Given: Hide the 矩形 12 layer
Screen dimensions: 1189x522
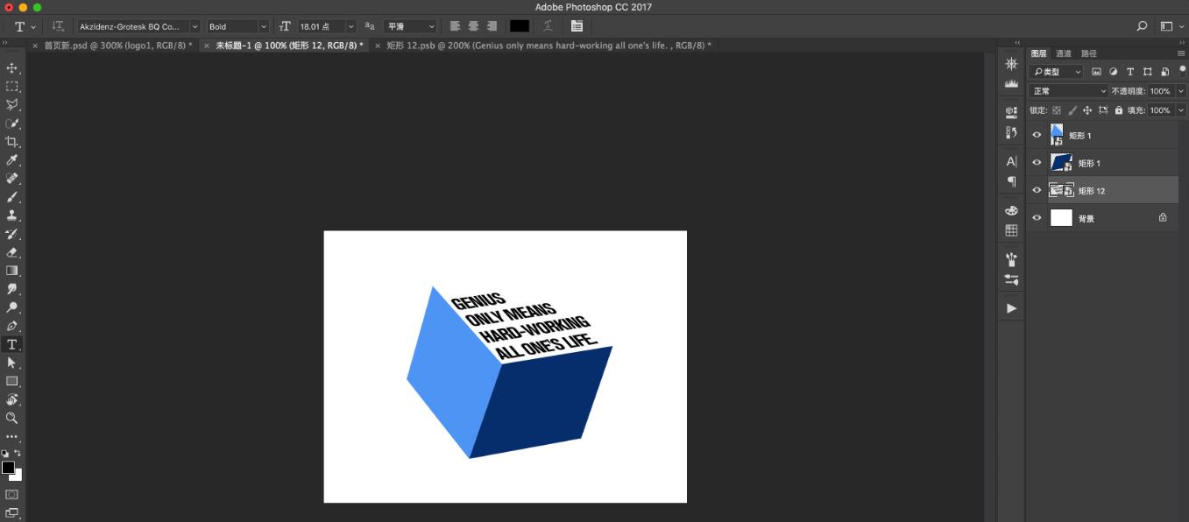Looking at the screenshot, I should coord(1037,190).
